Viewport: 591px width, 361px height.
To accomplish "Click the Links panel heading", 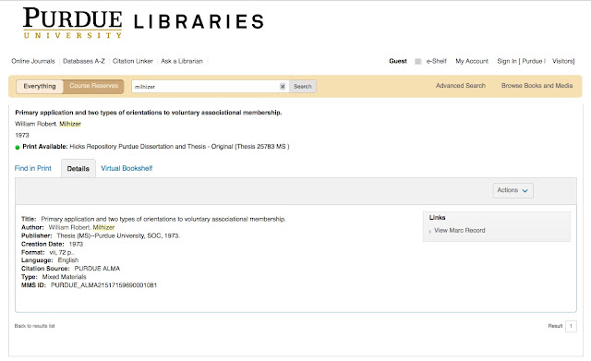I will click(437, 217).
